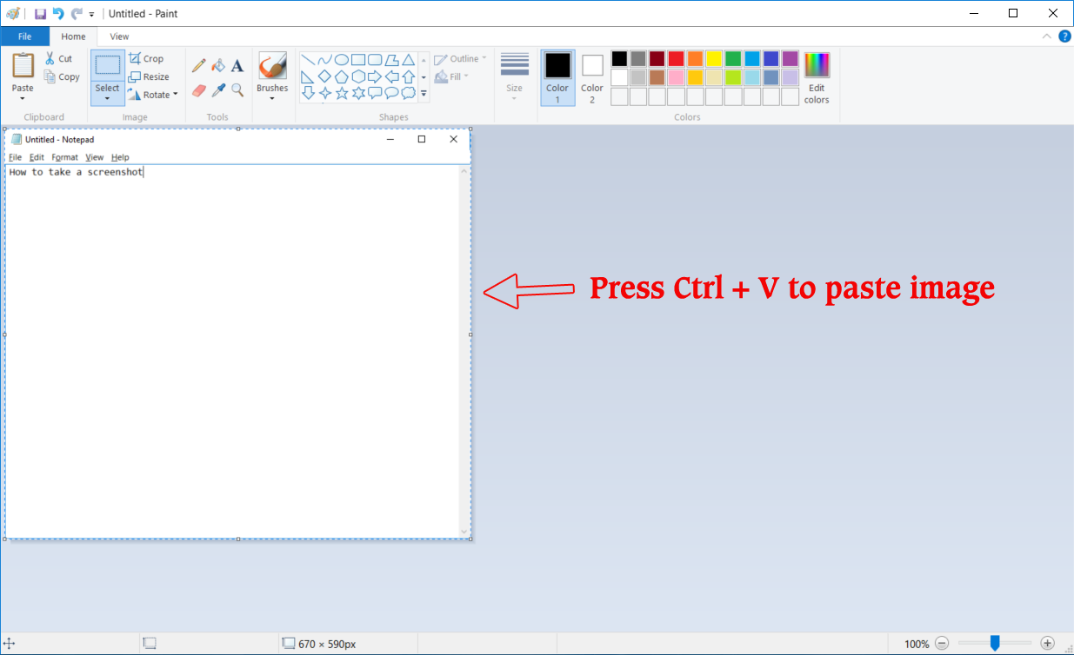Select the Text tool
Screen dimensions: 1074x655
(x=237, y=65)
